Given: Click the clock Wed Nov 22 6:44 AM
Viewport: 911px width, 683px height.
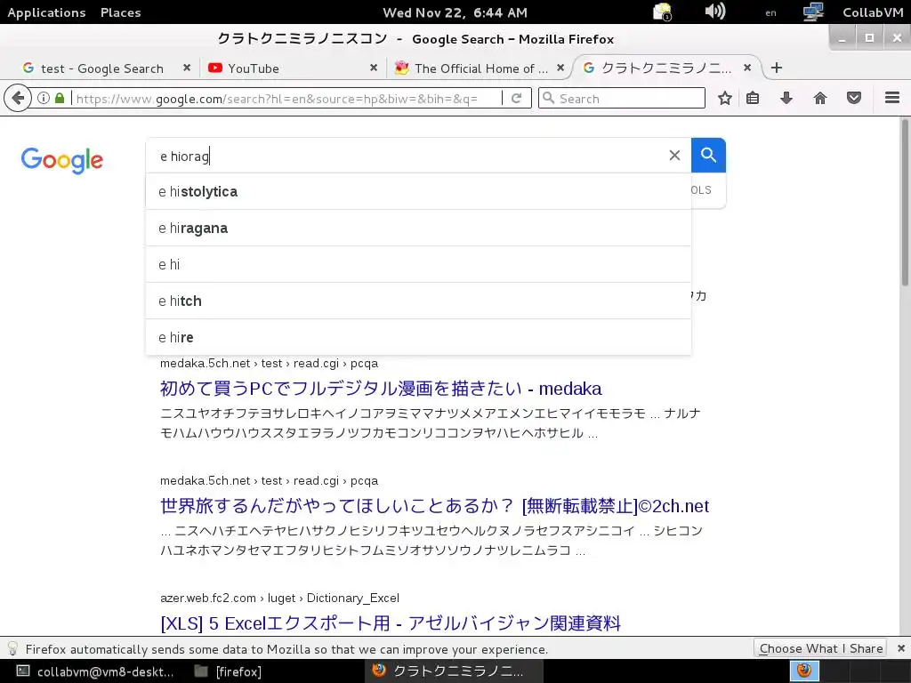Looking at the screenshot, I should point(455,12).
